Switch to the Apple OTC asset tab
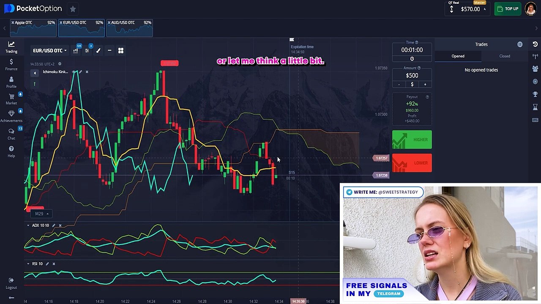 pos(33,27)
